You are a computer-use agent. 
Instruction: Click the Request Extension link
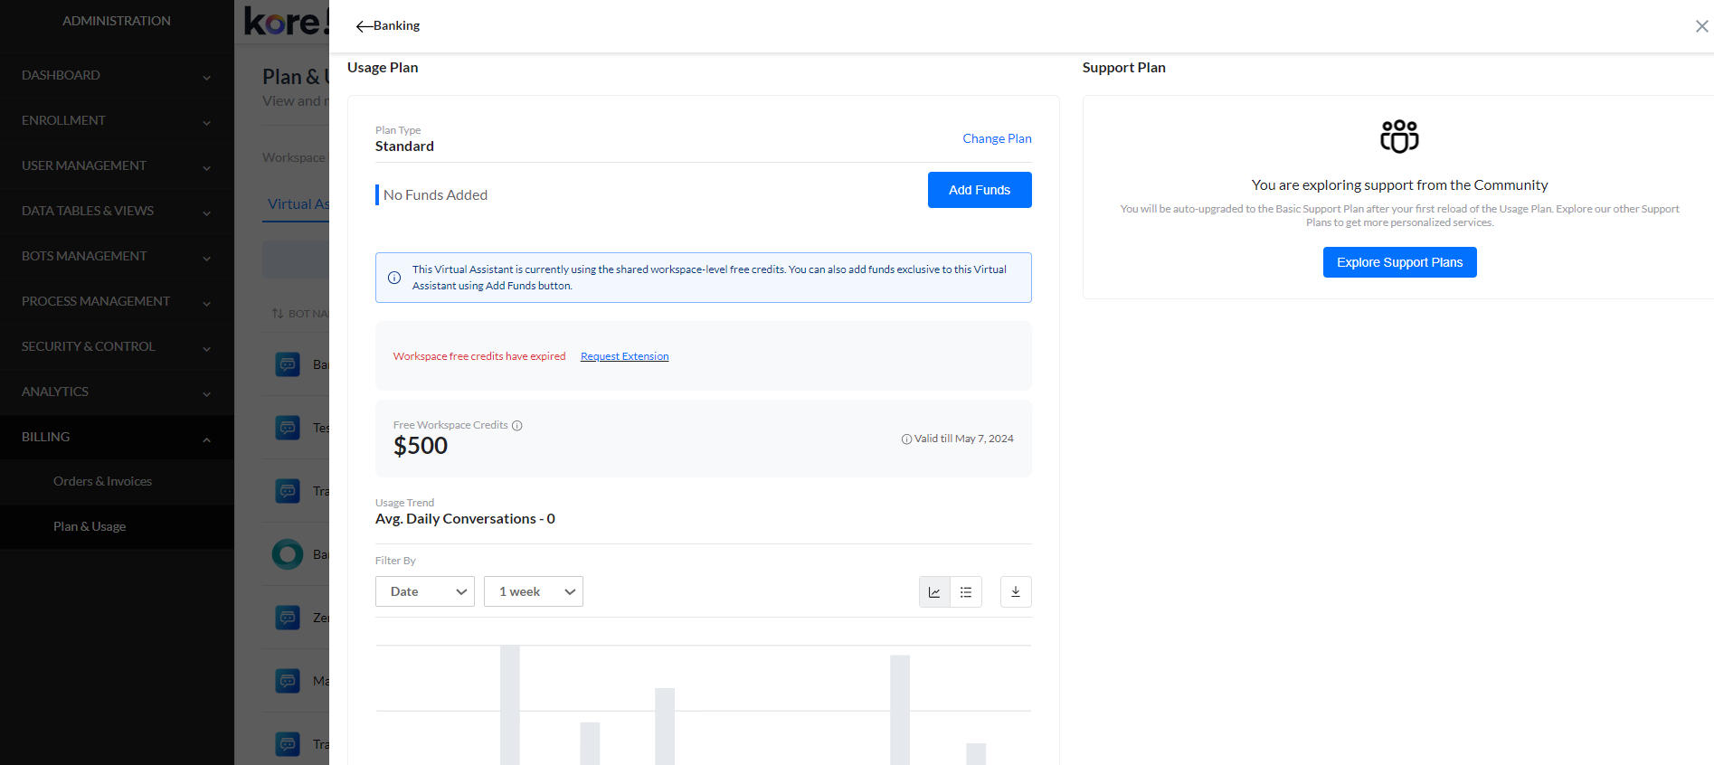[x=624, y=356]
